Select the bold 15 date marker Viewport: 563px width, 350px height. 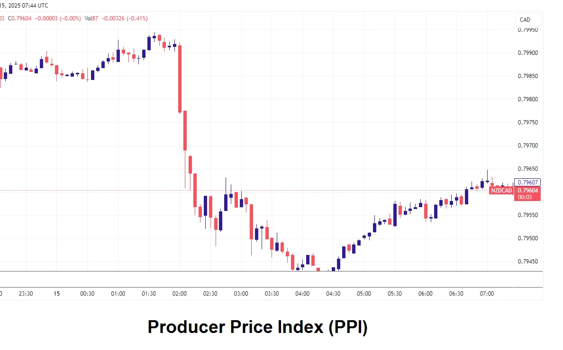[57, 294]
